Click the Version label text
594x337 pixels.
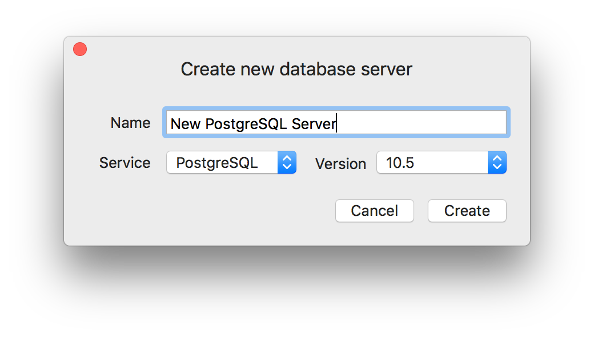(x=340, y=164)
